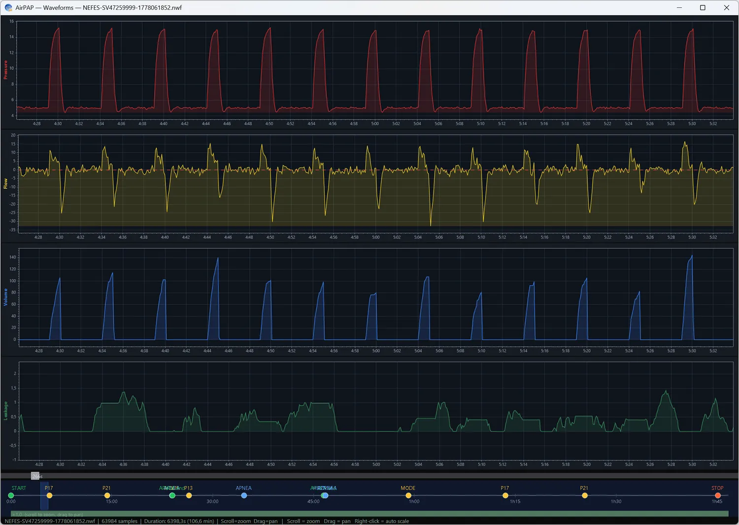The image size is (739, 525).
Task: Click the P13 timeline marker
Action: pos(189,495)
